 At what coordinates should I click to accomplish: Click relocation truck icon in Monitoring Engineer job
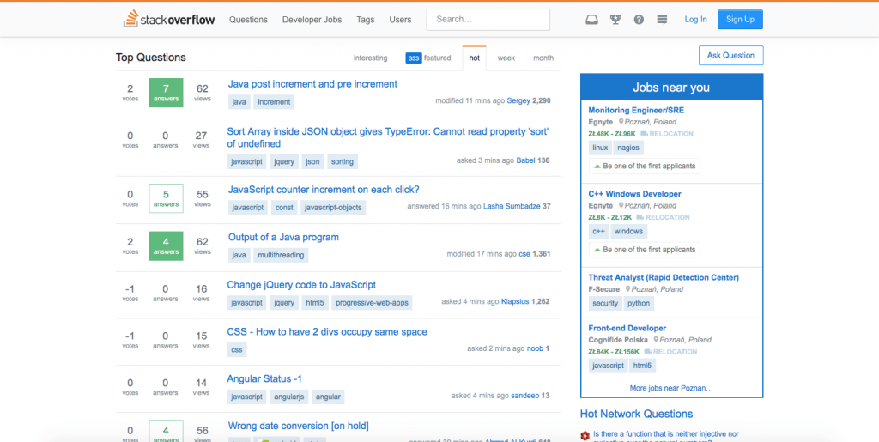tap(645, 134)
